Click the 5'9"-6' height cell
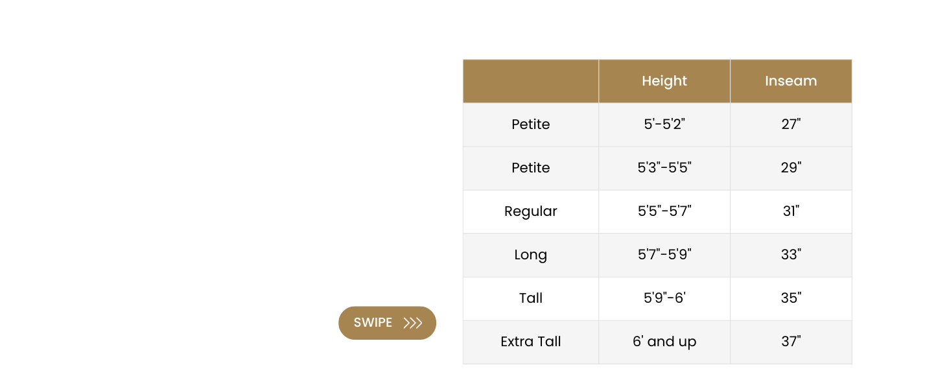949x389 pixels. pyautogui.click(x=664, y=298)
